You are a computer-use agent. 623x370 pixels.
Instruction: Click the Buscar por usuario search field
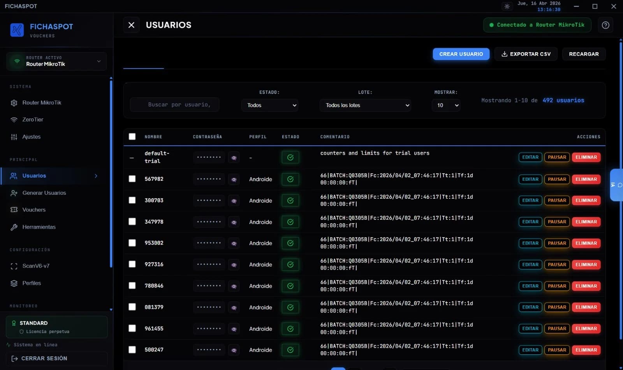point(175,105)
